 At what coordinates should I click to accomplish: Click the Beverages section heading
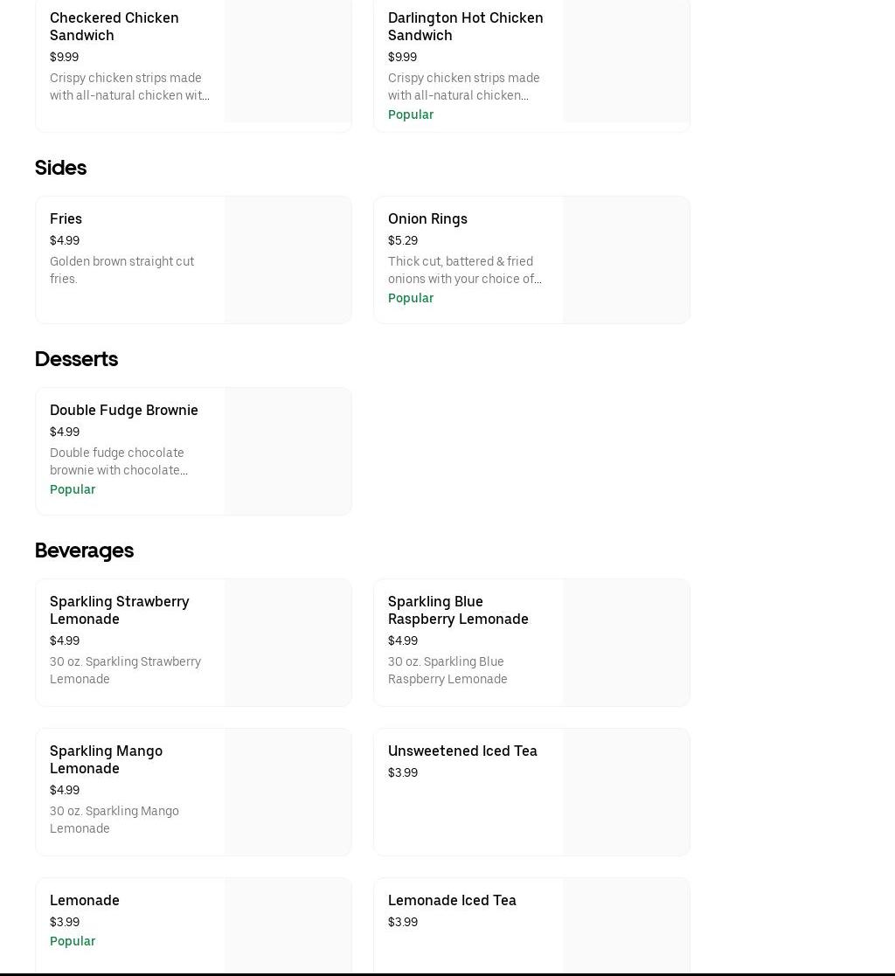[x=84, y=550]
